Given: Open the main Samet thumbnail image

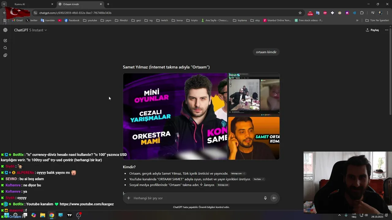Looking at the screenshot, I should pos(175,116).
